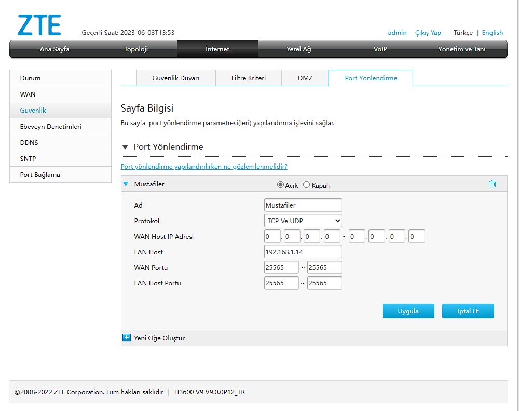
Task: Select the Açık radio button
Action: click(x=280, y=185)
